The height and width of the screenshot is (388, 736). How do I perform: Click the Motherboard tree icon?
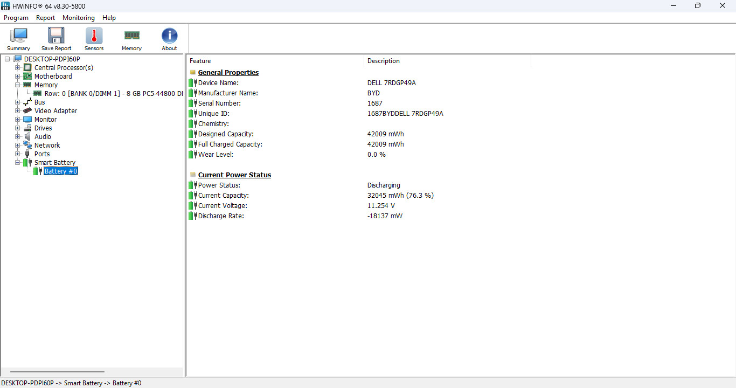click(27, 77)
